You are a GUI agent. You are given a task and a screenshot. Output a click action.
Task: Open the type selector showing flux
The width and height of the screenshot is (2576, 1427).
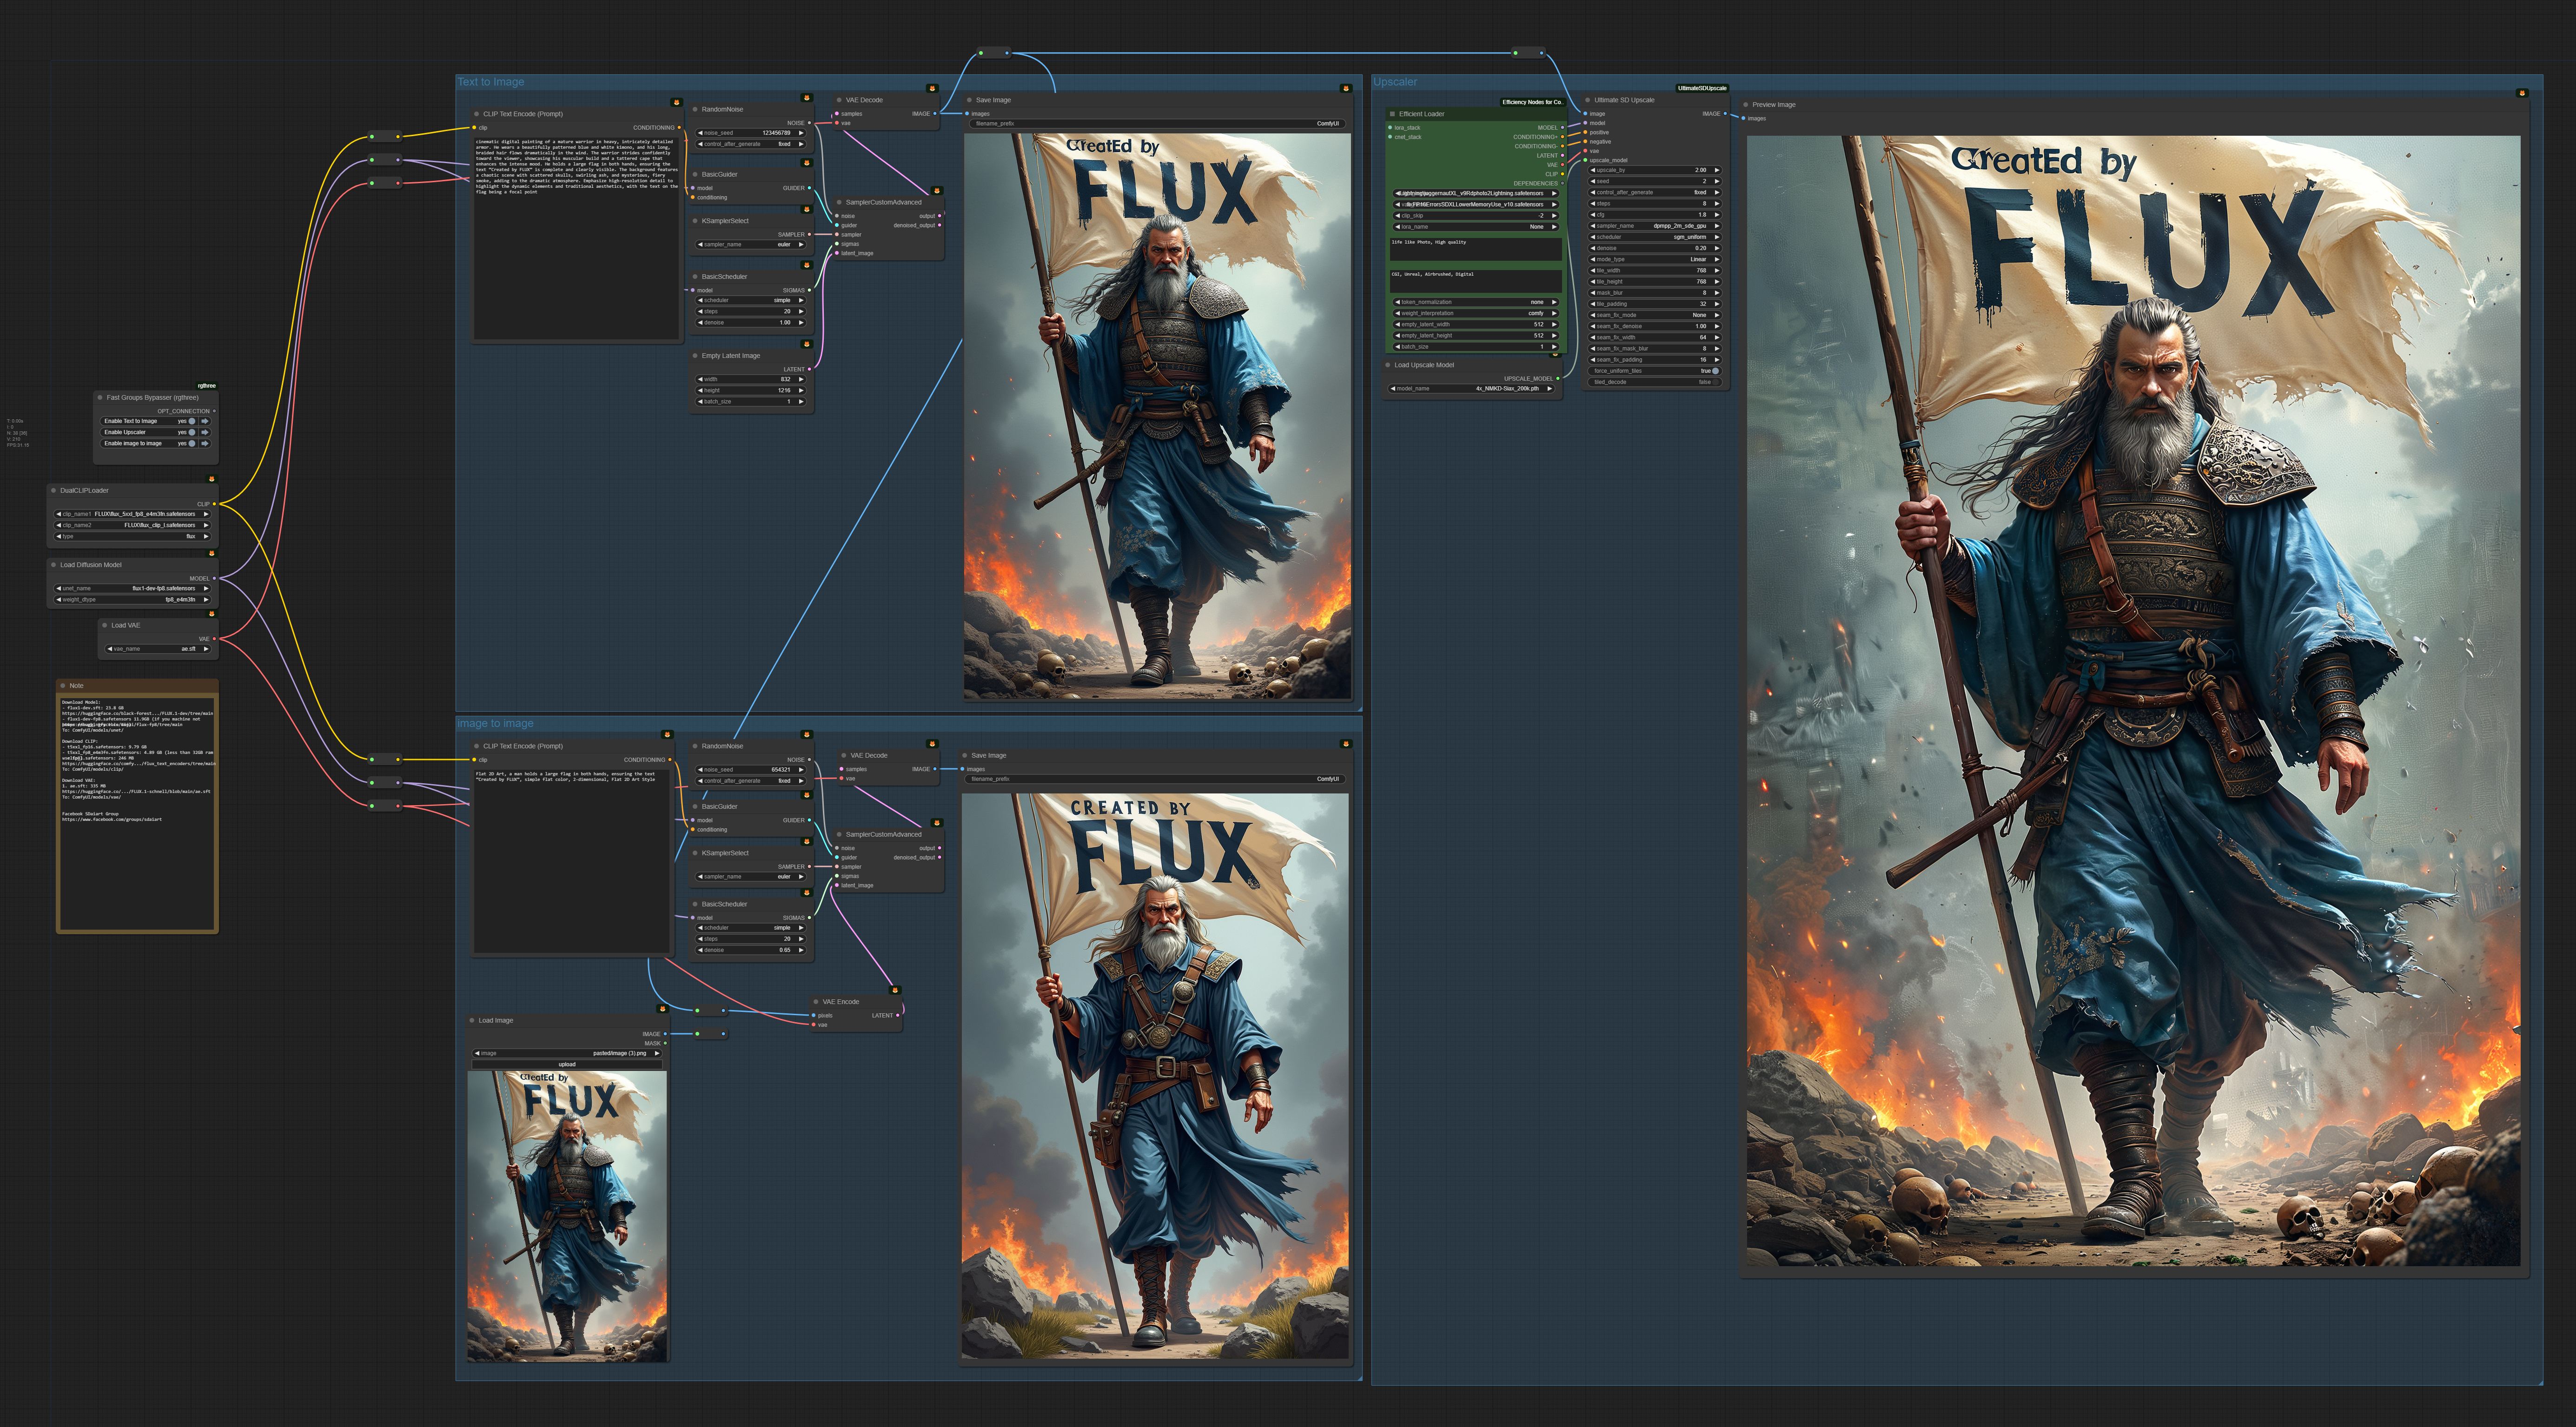pos(132,536)
